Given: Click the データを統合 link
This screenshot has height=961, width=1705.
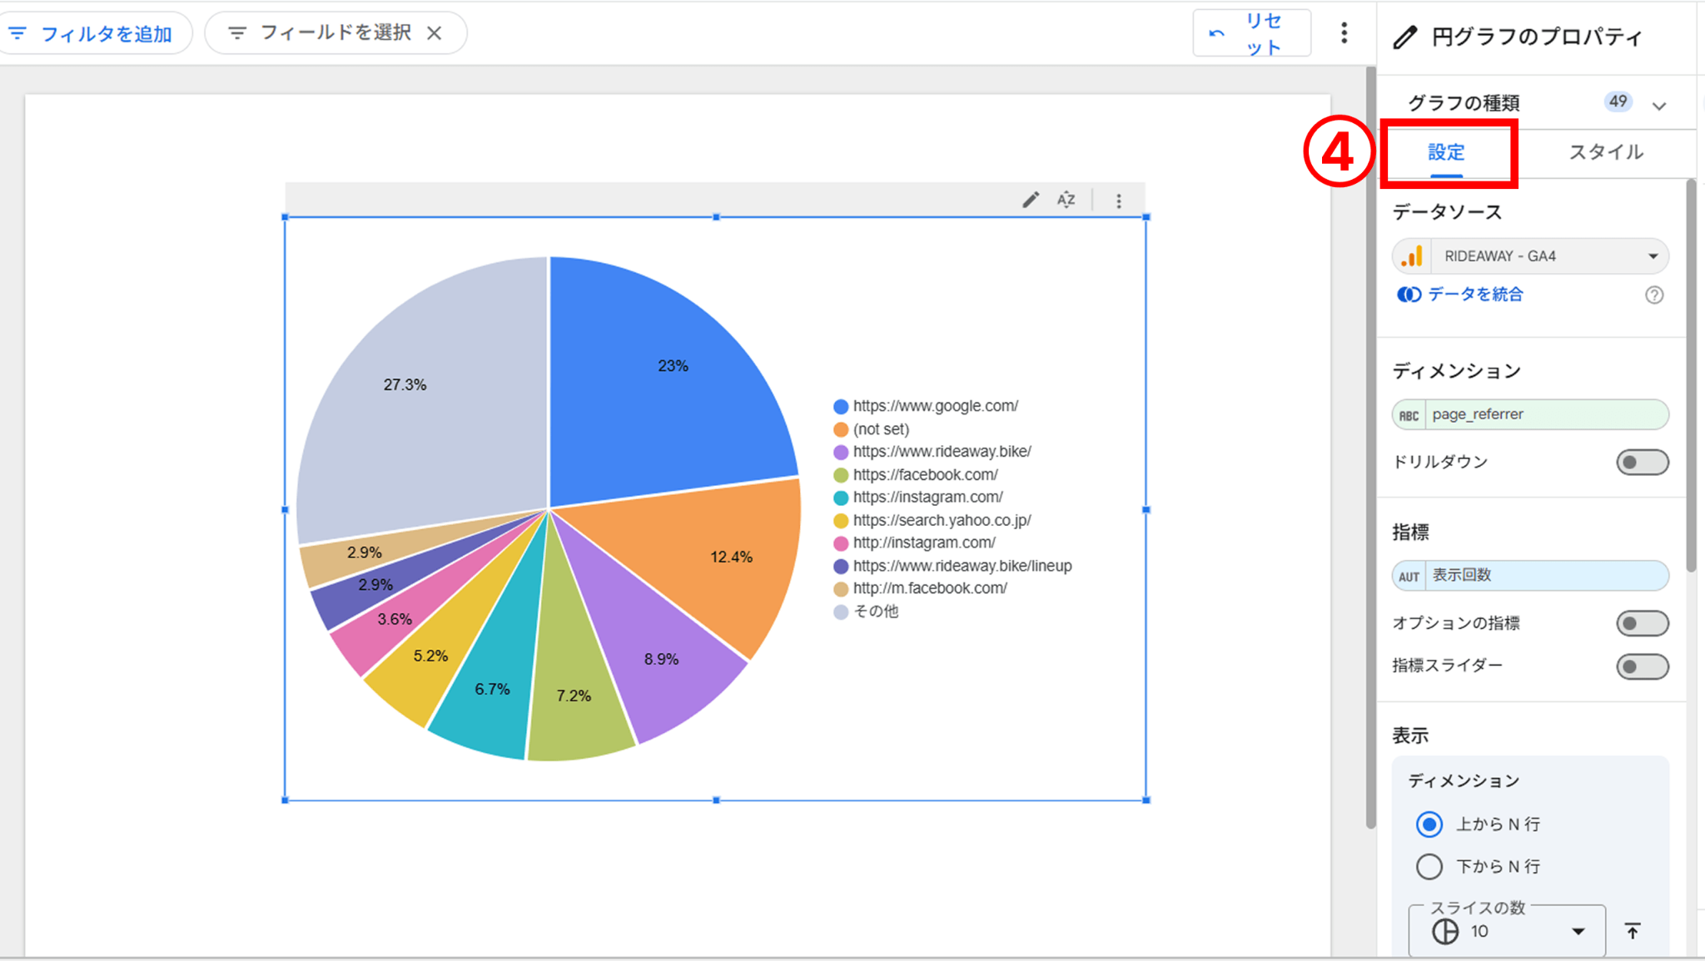Looking at the screenshot, I should (1475, 295).
